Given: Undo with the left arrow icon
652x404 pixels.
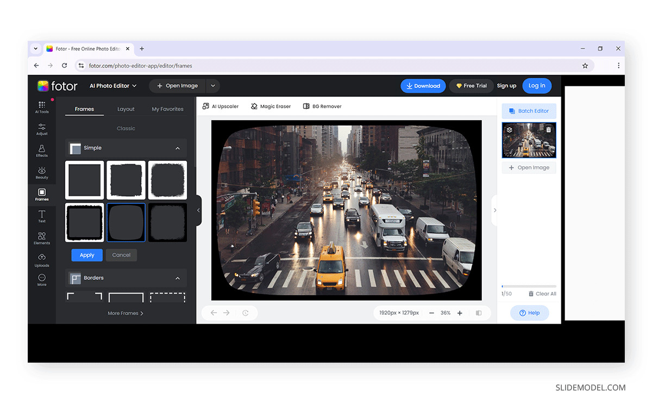Looking at the screenshot, I should pyautogui.click(x=214, y=313).
